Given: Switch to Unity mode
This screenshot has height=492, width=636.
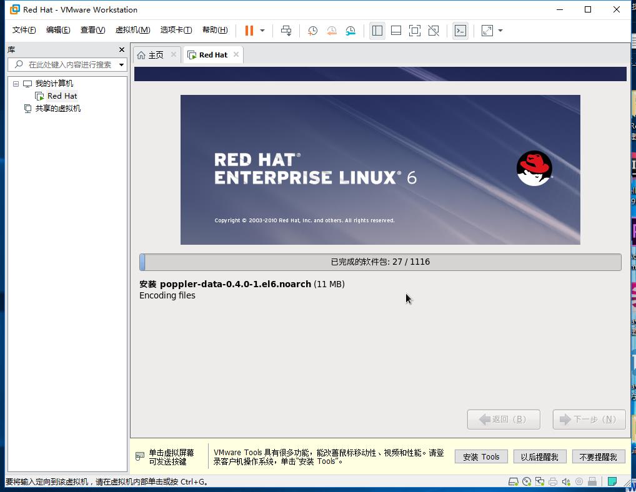Looking at the screenshot, I should click(434, 31).
